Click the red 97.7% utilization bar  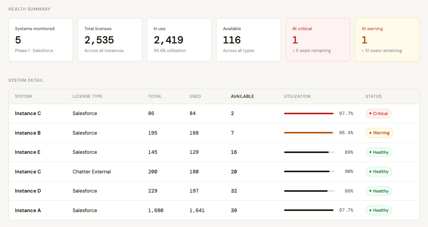point(309,113)
